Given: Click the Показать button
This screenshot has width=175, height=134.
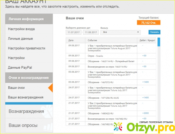Looking at the screenshot, I should tap(154, 32).
